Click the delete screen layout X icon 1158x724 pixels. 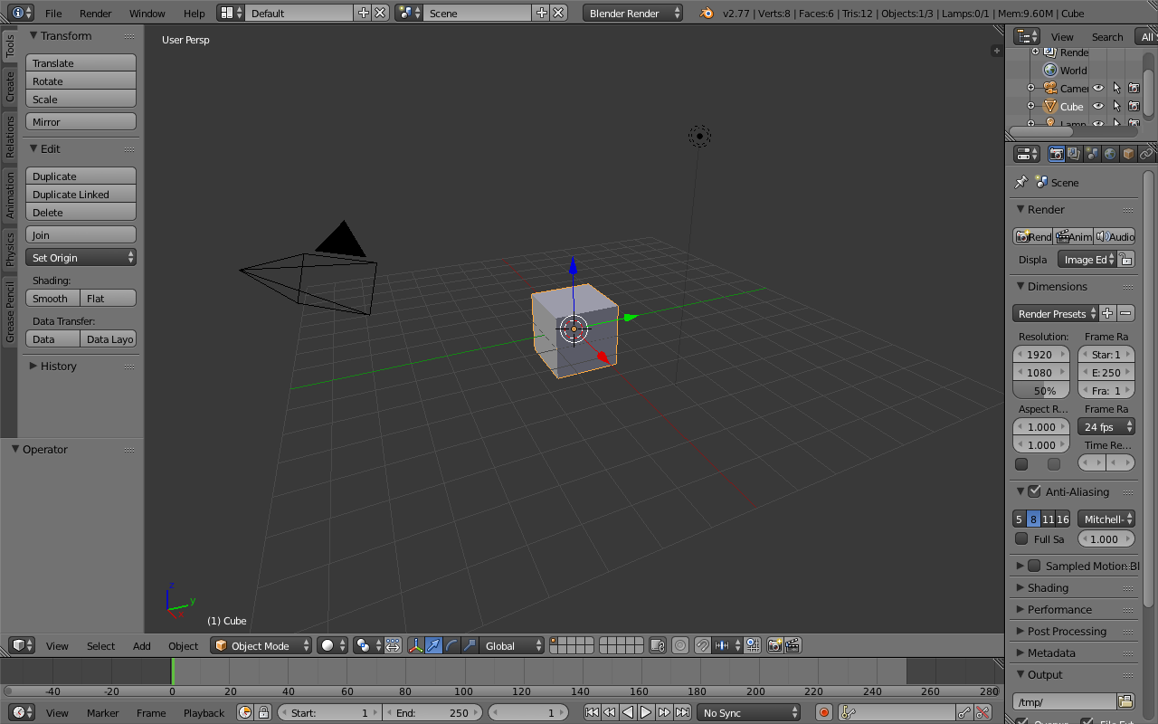click(x=380, y=13)
